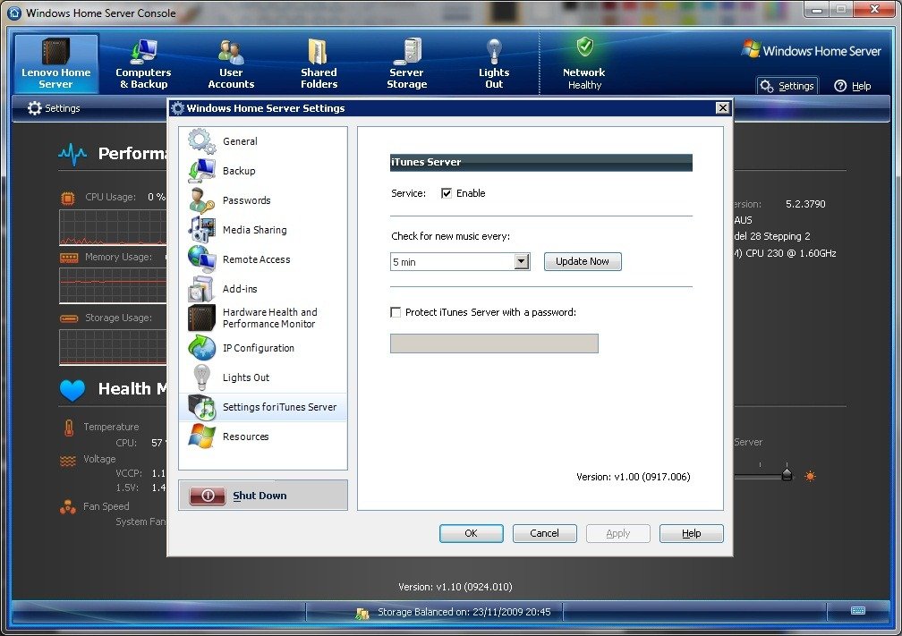Click the Voltage wave icon
Screen dimensions: 902x636
tap(68, 461)
